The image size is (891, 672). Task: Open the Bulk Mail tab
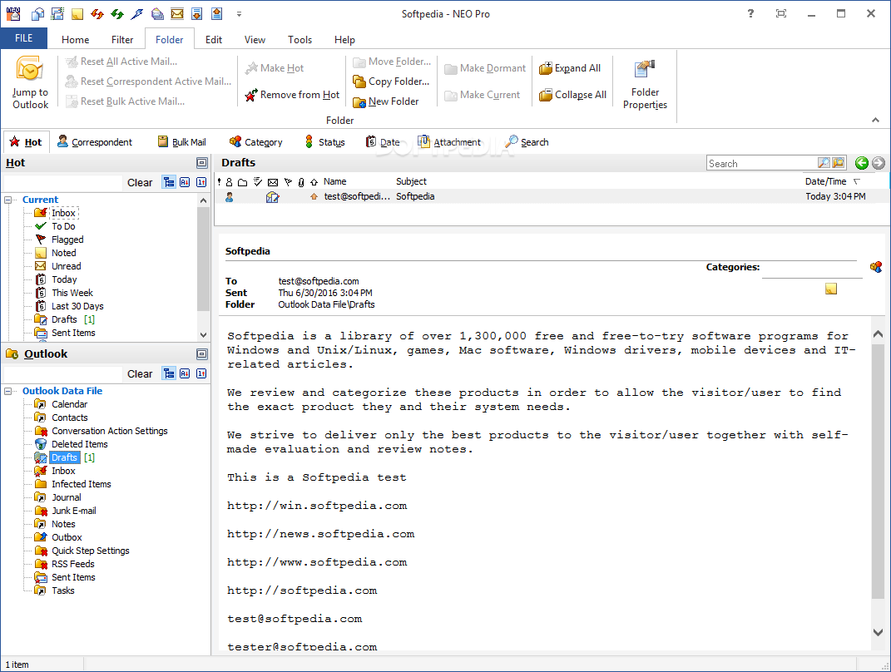coord(182,142)
